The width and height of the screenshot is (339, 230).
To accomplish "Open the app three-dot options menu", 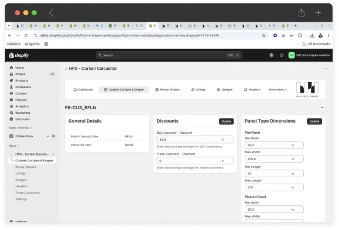I will (327, 69).
